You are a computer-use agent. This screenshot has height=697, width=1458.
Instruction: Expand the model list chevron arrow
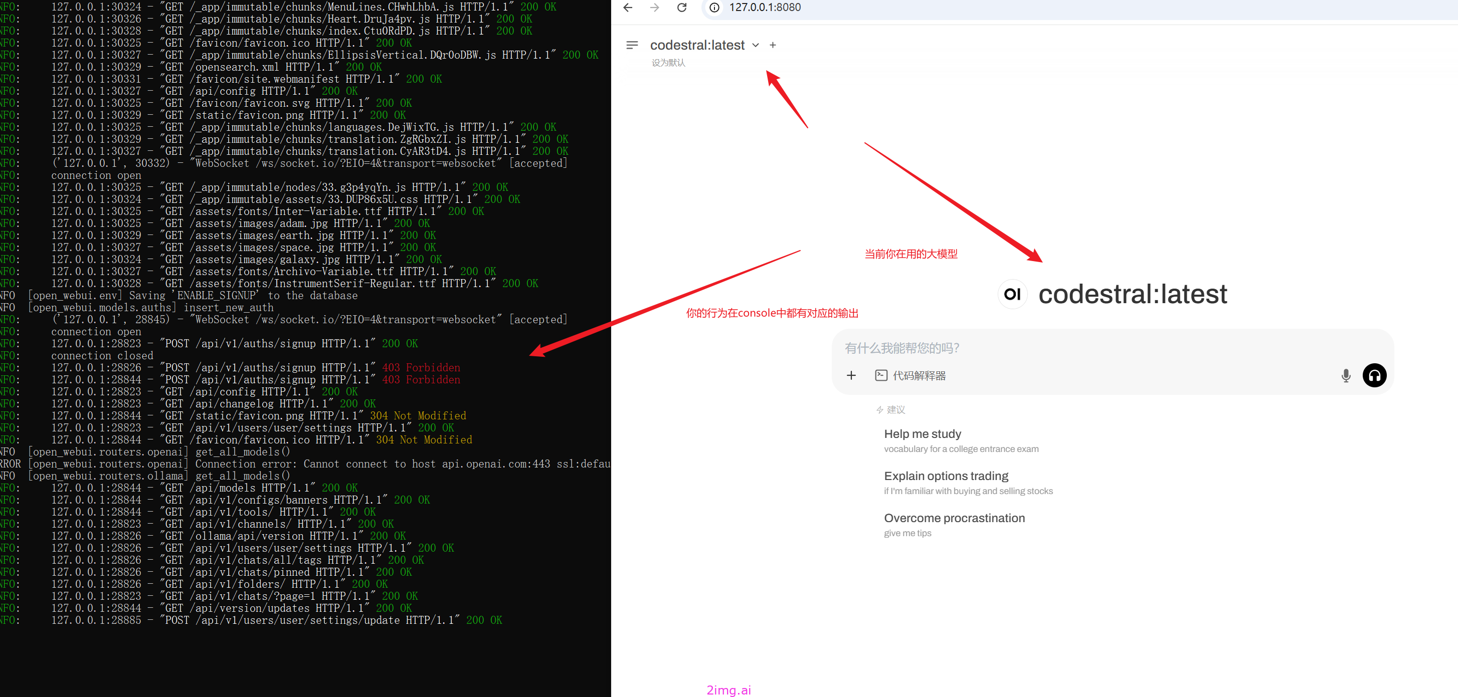pyautogui.click(x=755, y=45)
